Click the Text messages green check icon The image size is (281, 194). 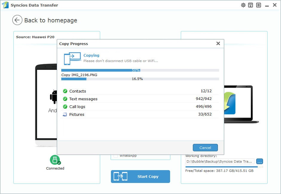65,99
